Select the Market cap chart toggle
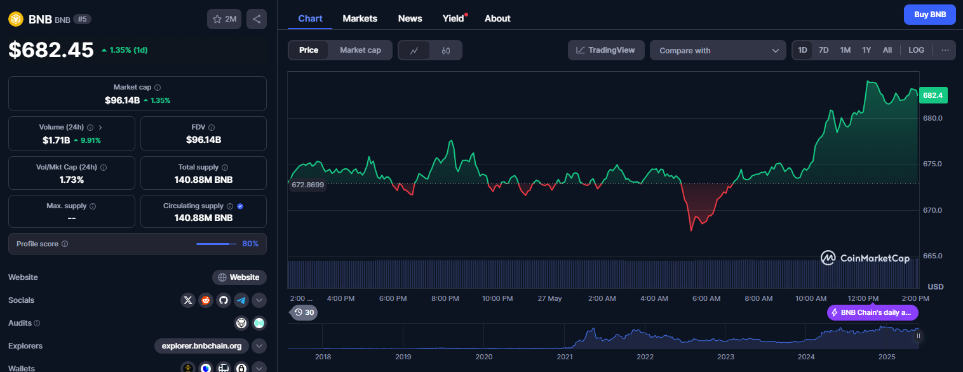This screenshot has width=963, height=372. click(360, 50)
